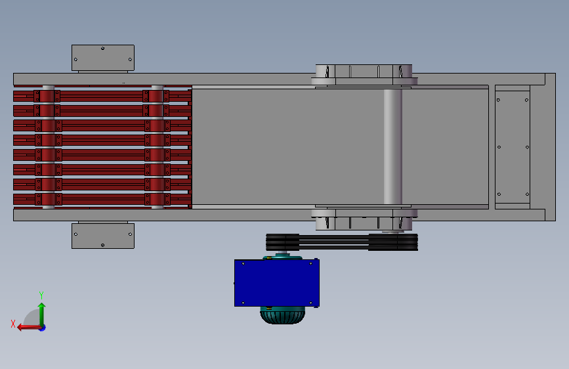Select the small black pulley above the gearbox
The image size is (569, 369).
(283, 242)
